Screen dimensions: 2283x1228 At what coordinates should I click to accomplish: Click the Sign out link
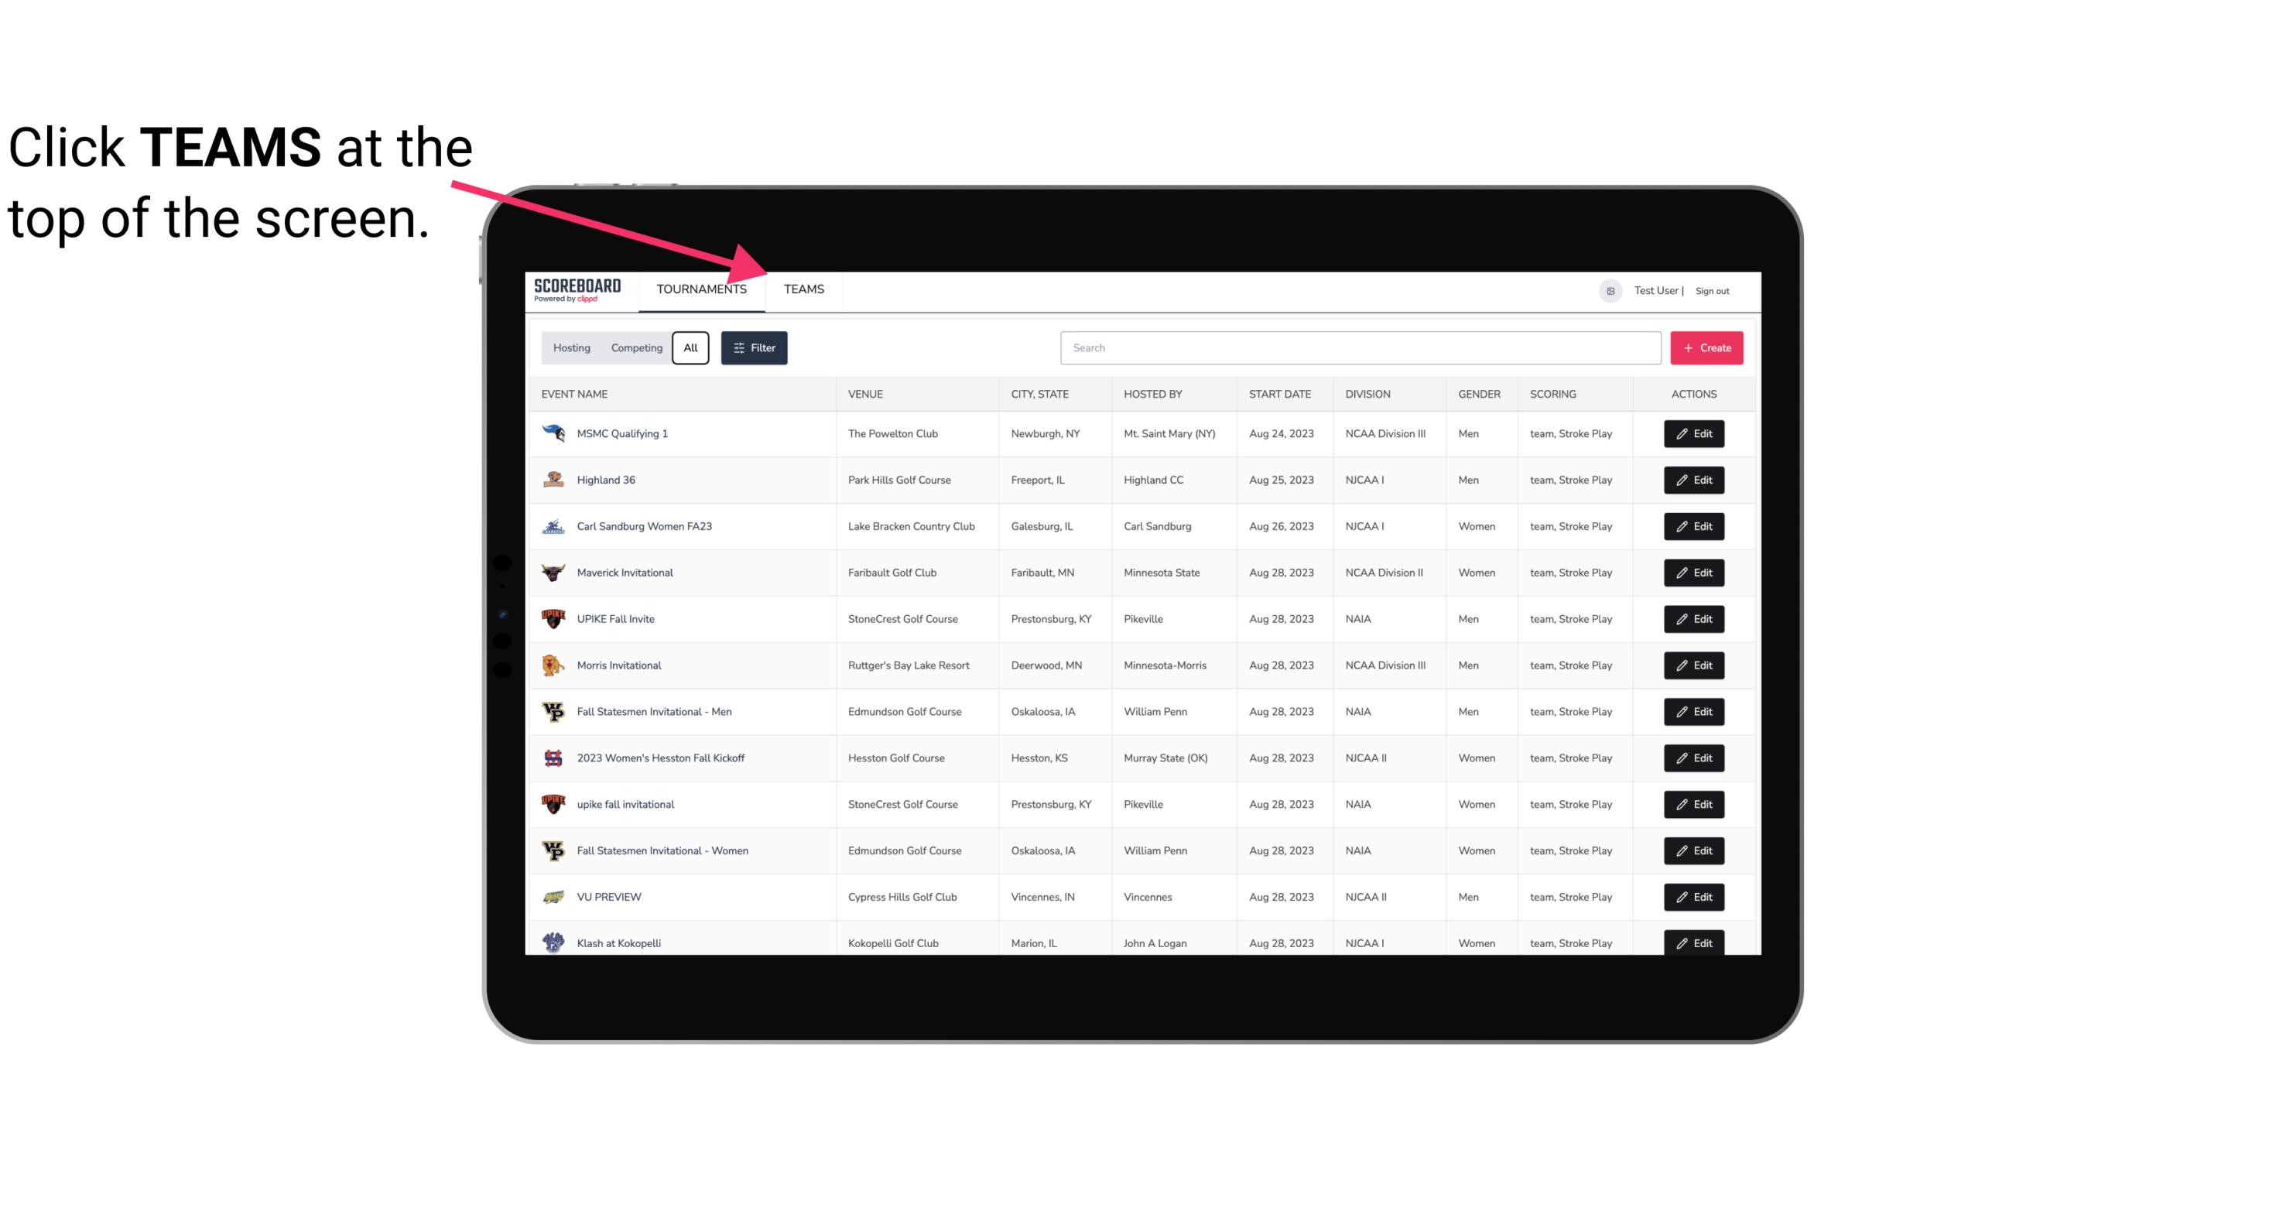[1710, 289]
